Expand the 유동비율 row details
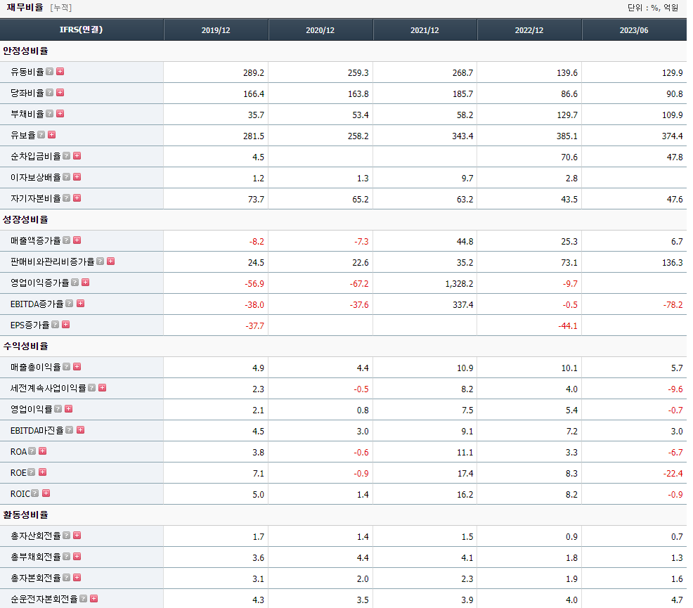The width and height of the screenshot is (693, 608). pos(60,72)
